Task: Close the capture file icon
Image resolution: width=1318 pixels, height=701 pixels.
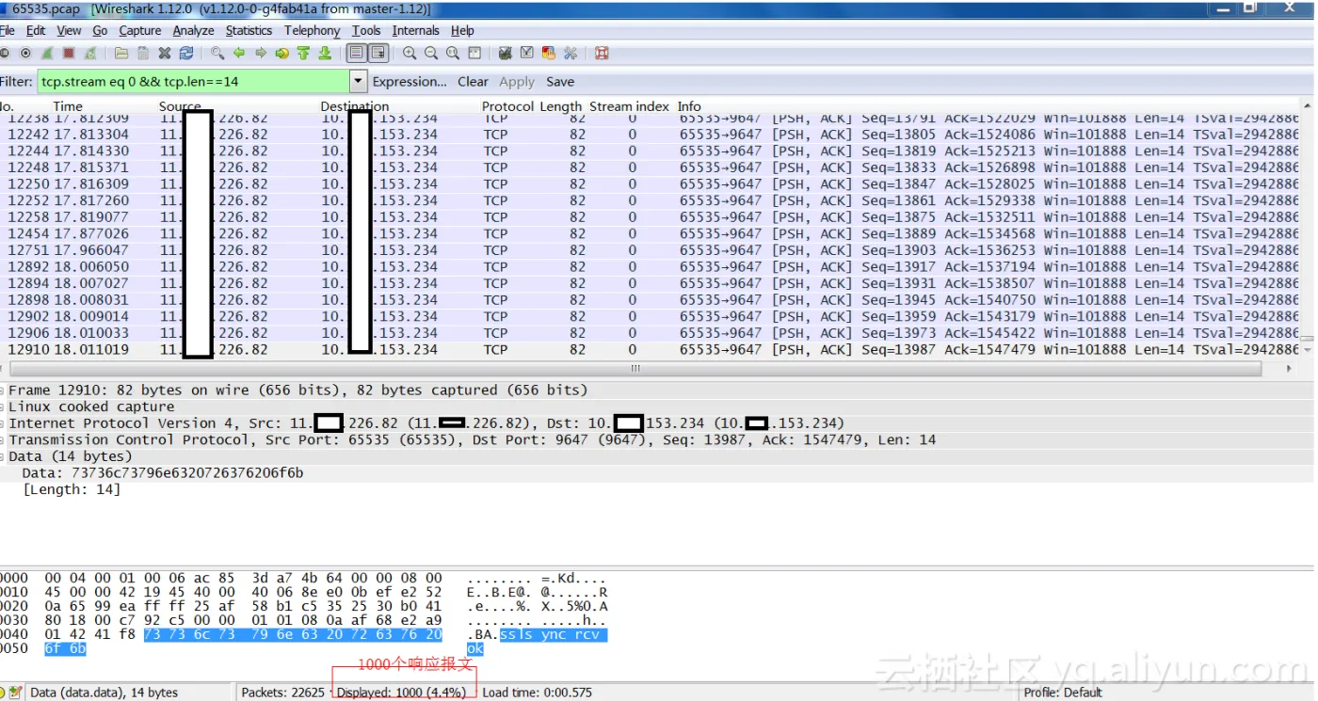Action: 164,54
